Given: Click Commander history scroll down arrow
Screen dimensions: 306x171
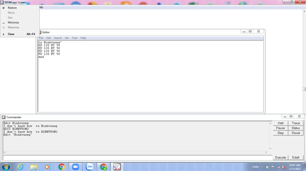Looking at the screenshot, I should point(270,149).
